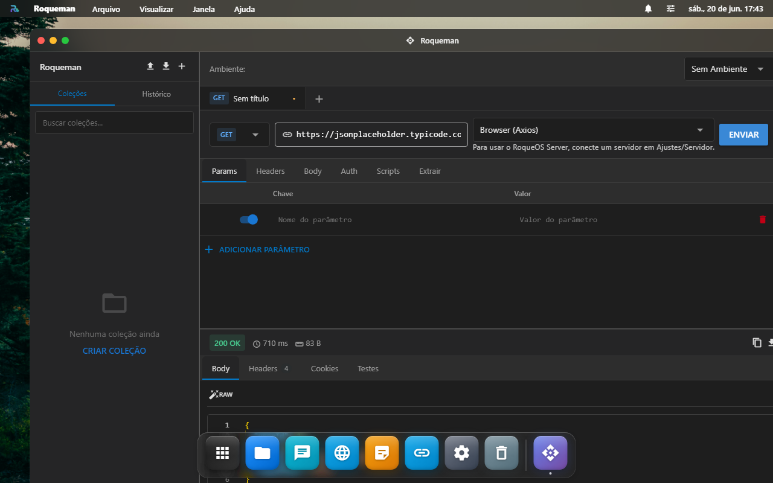Toggle the parameter row enabled switch
Image resolution: width=773 pixels, height=483 pixels.
(249, 220)
